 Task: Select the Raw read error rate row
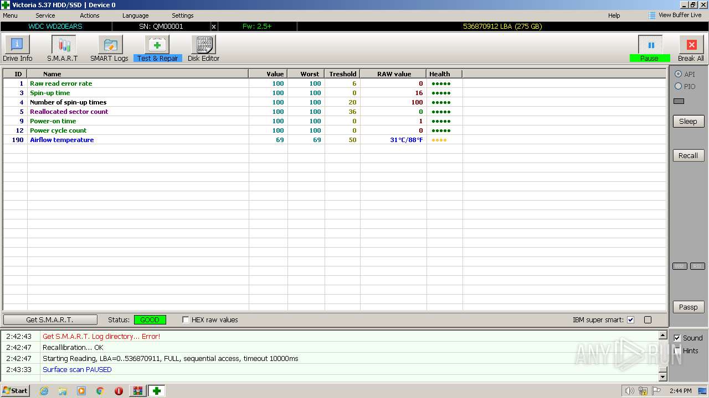(335, 83)
